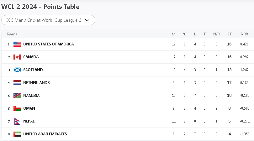Click the W wins column header
The width and height of the screenshot is (254, 141).
pyautogui.click(x=185, y=34)
